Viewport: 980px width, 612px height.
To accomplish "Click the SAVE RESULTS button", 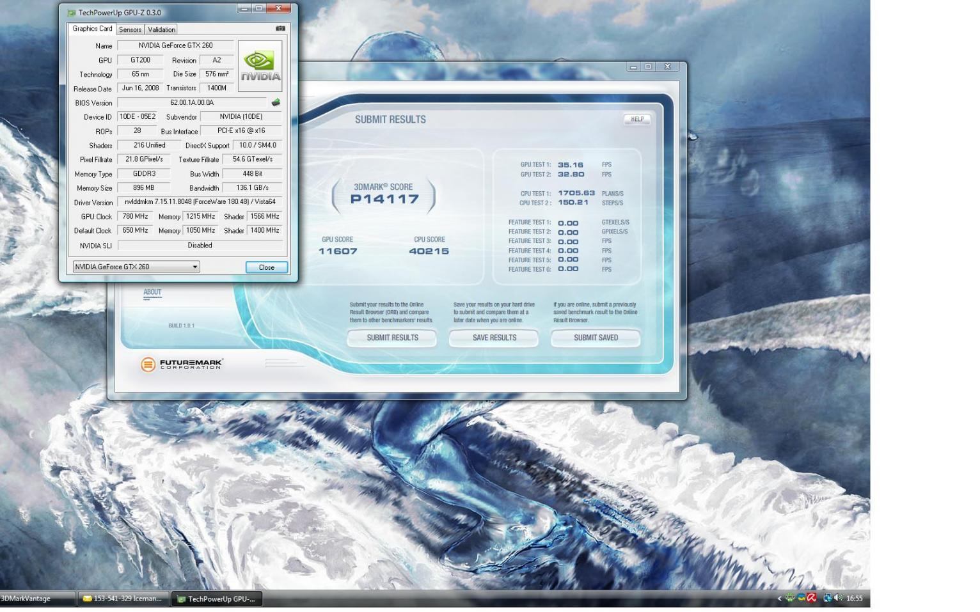I will coord(494,338).
